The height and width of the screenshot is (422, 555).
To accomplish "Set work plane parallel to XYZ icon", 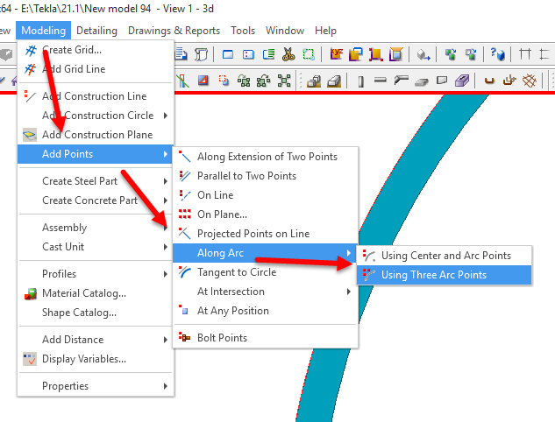I will pos(336,54).
